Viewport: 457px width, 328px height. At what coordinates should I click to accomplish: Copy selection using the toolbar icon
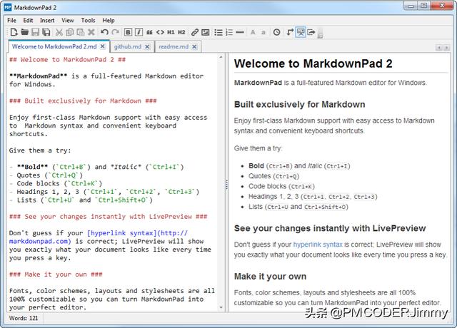pyautogui.click(x=70, y=32)
